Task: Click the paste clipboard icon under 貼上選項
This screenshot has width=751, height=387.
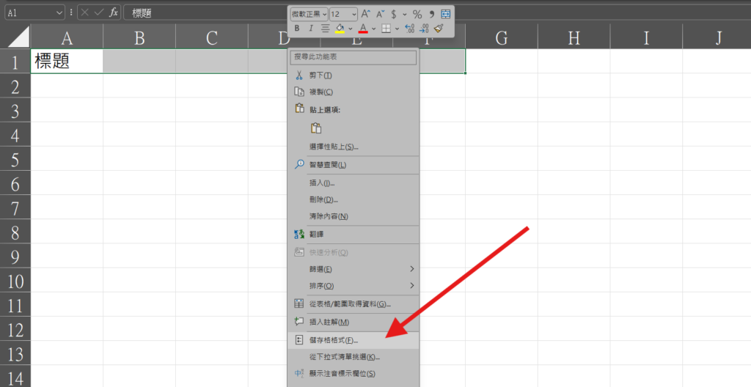Action: click(x=316, y=128)
